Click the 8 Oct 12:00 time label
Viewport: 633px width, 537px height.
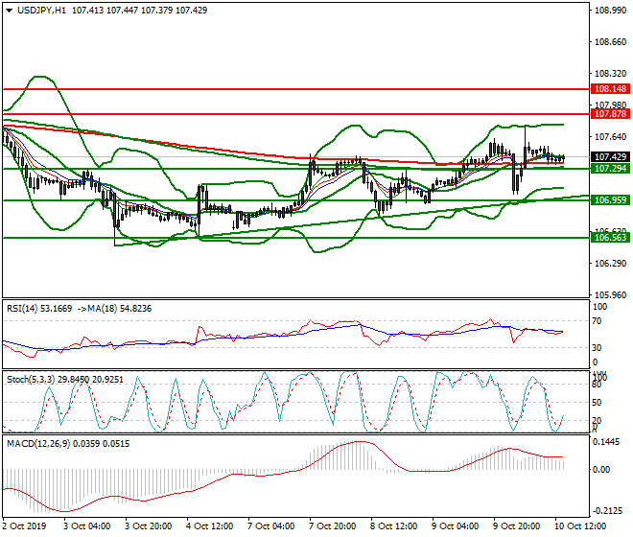point(393,526)
